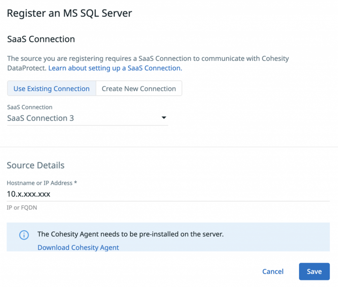Click the empty area right of the hostname value
The width and height of the screenshot is (338, 287).
pos(198,194)
